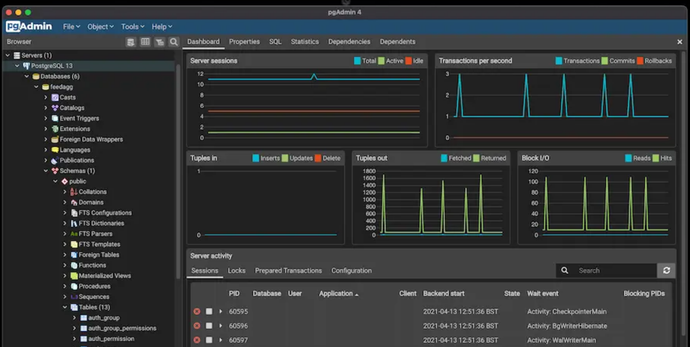Click the database stack icon near Browser
This screenshot has width=690, height=347.
click(131, 42)
